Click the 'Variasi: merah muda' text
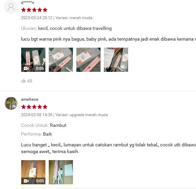This screenshot has height=189, width=196. click(x=74, y=18)
